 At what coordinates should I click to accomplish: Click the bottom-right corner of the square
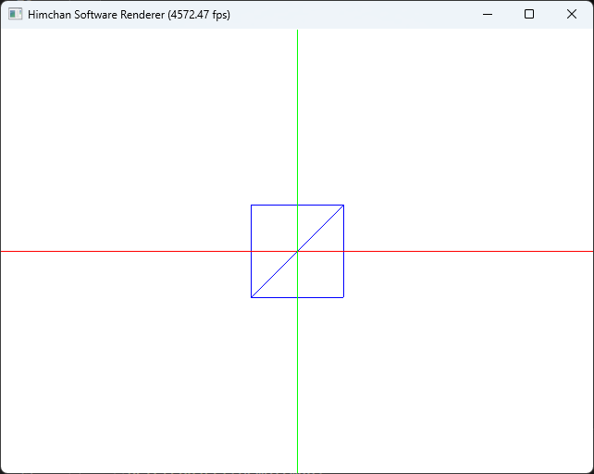tap(343, 297)
